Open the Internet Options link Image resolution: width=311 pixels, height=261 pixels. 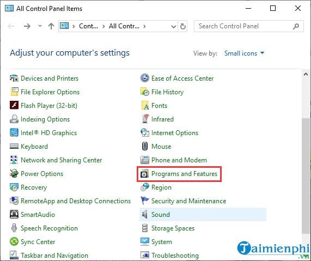pos(175,133)
